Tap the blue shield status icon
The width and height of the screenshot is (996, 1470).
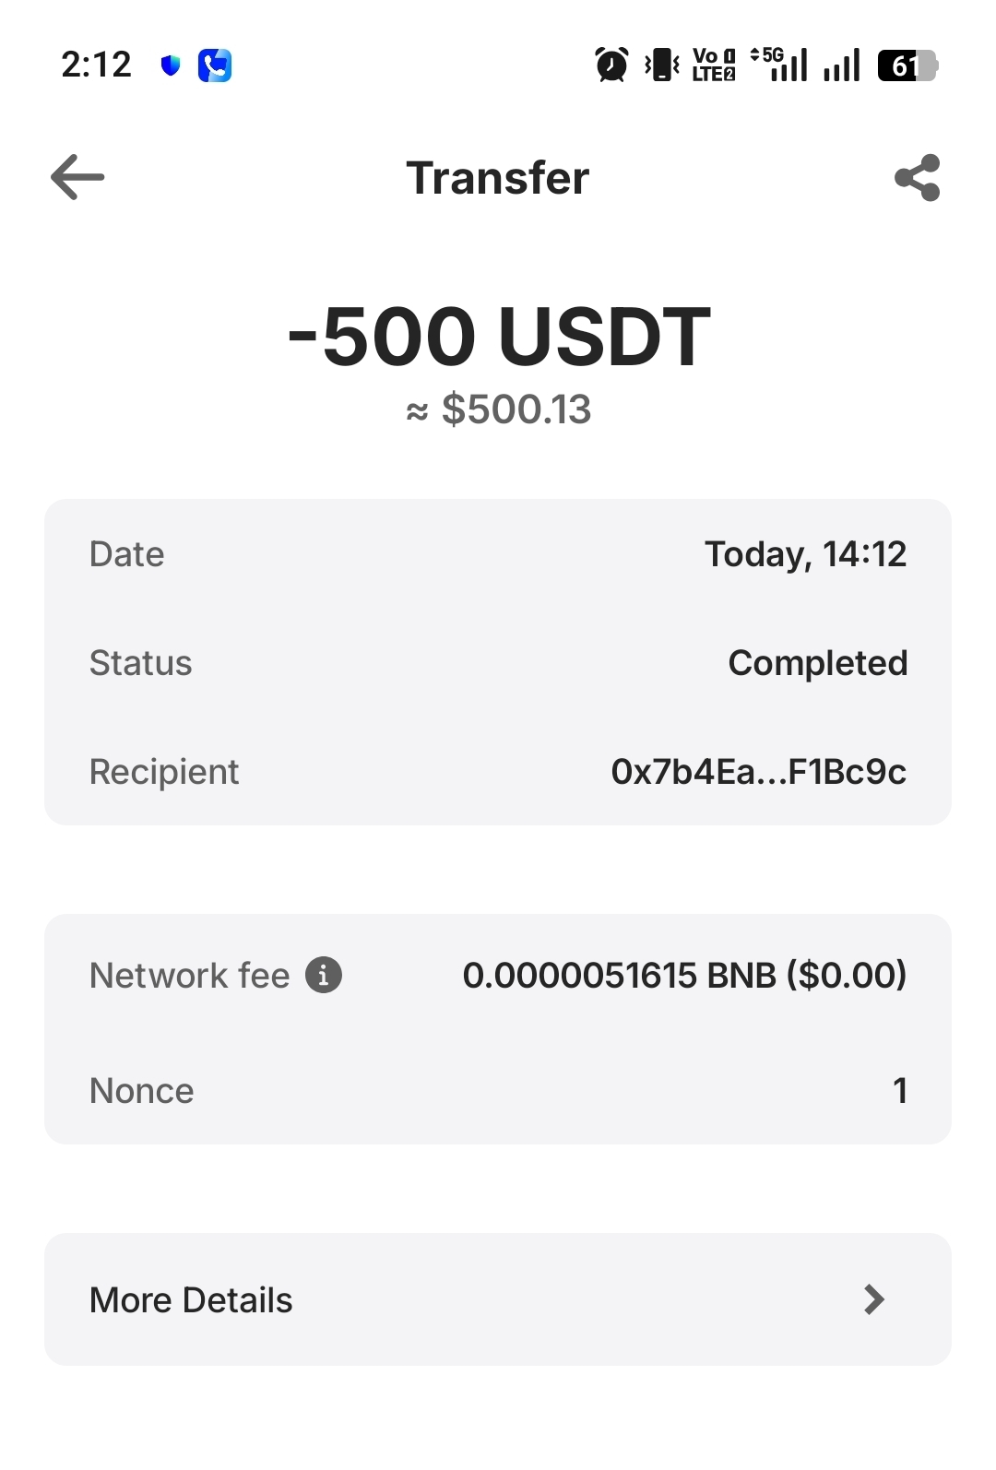click(171, 65)
